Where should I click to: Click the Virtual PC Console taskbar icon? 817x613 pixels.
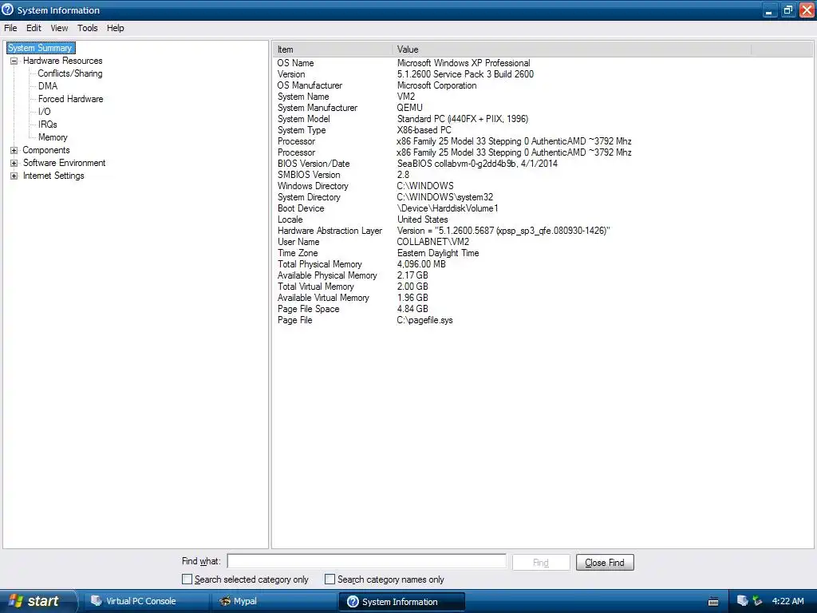point(97,601)
